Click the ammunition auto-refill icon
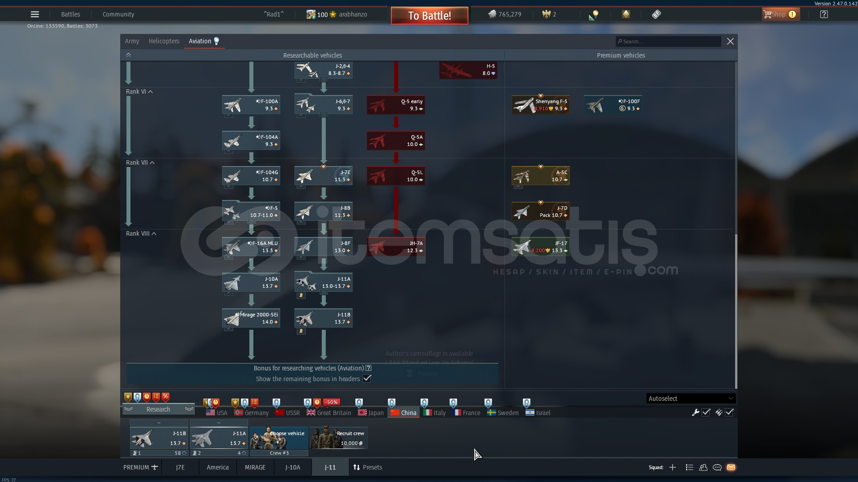 [719, 412]
